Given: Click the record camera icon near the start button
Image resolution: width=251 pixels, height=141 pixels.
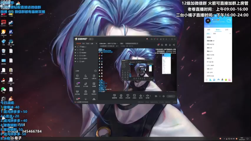Looking at the screenshot, I should pyautogui.click(x=156, y=96).
